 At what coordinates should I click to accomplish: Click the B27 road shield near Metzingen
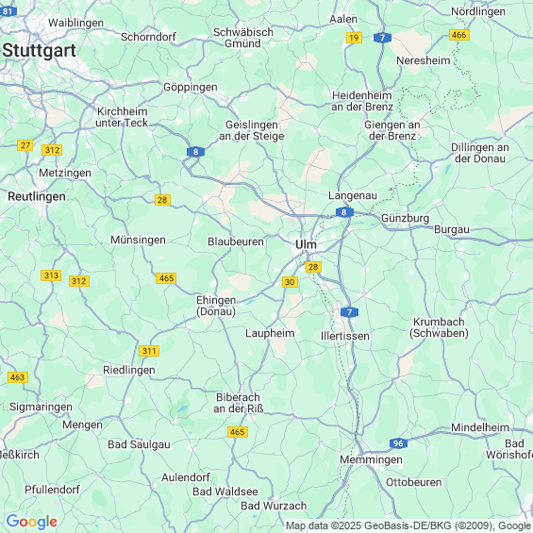click(x=25, y=145)
